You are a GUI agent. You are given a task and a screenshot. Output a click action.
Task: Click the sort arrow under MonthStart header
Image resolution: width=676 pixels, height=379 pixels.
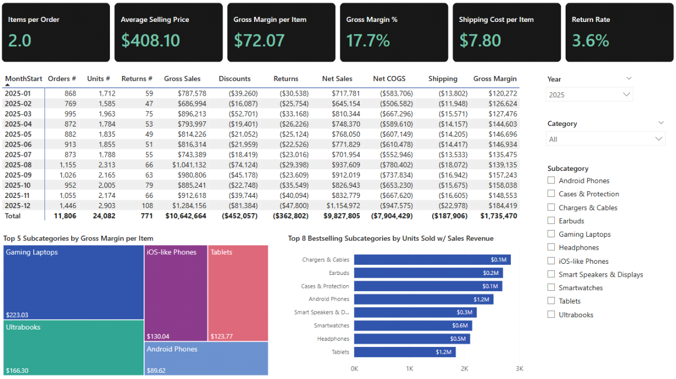click(8, 85)
